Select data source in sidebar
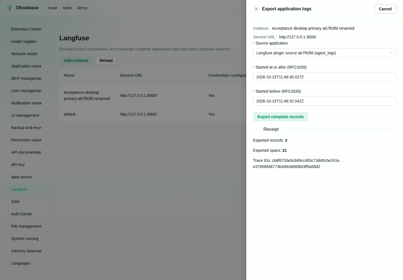403x280 pixels. 25,177
